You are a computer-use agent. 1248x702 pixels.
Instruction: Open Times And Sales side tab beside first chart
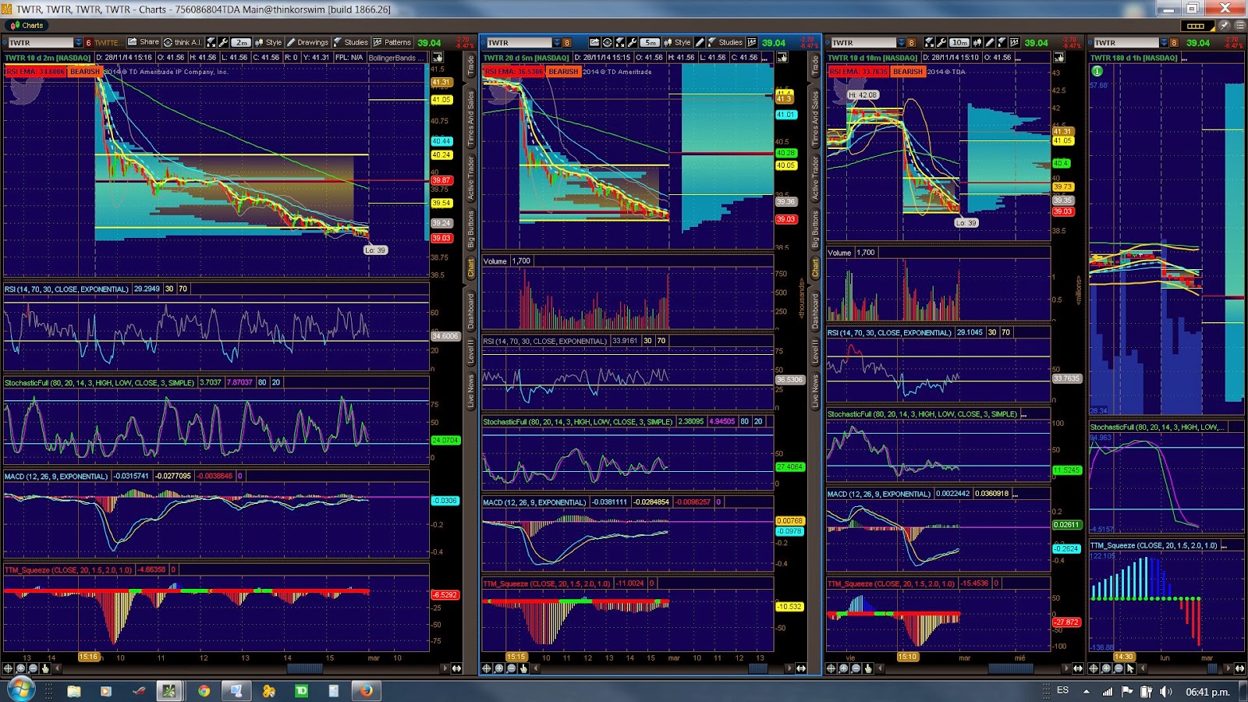click(470, 119)
